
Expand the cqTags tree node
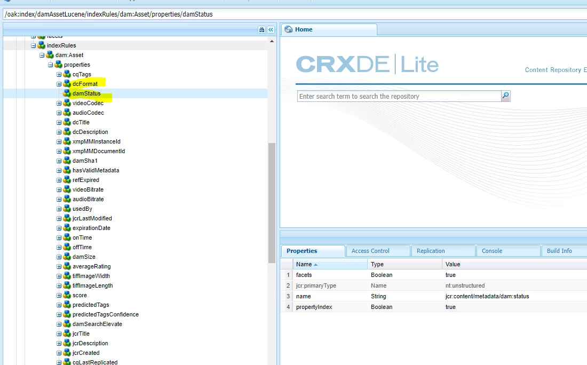click(59, 74)
